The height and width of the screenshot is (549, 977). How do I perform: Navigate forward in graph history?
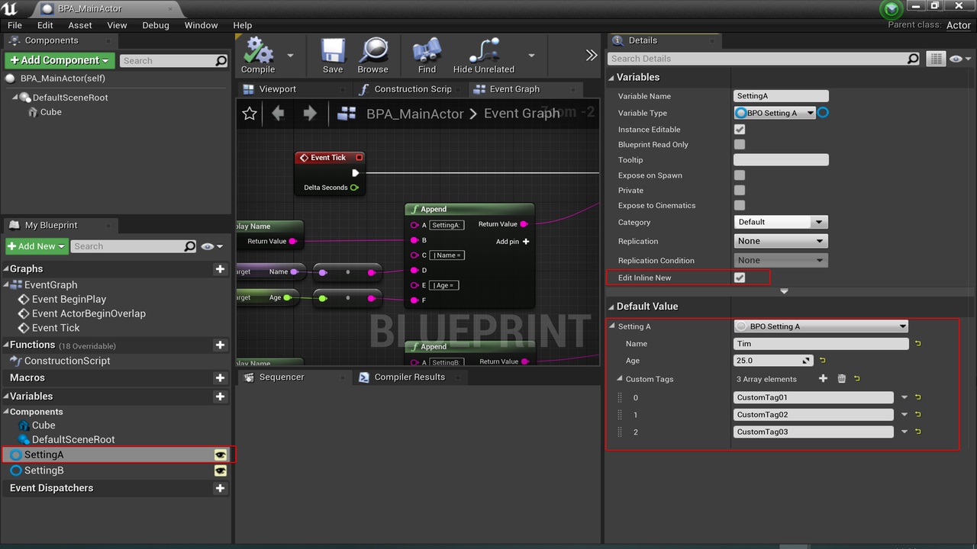pos(309,114)
